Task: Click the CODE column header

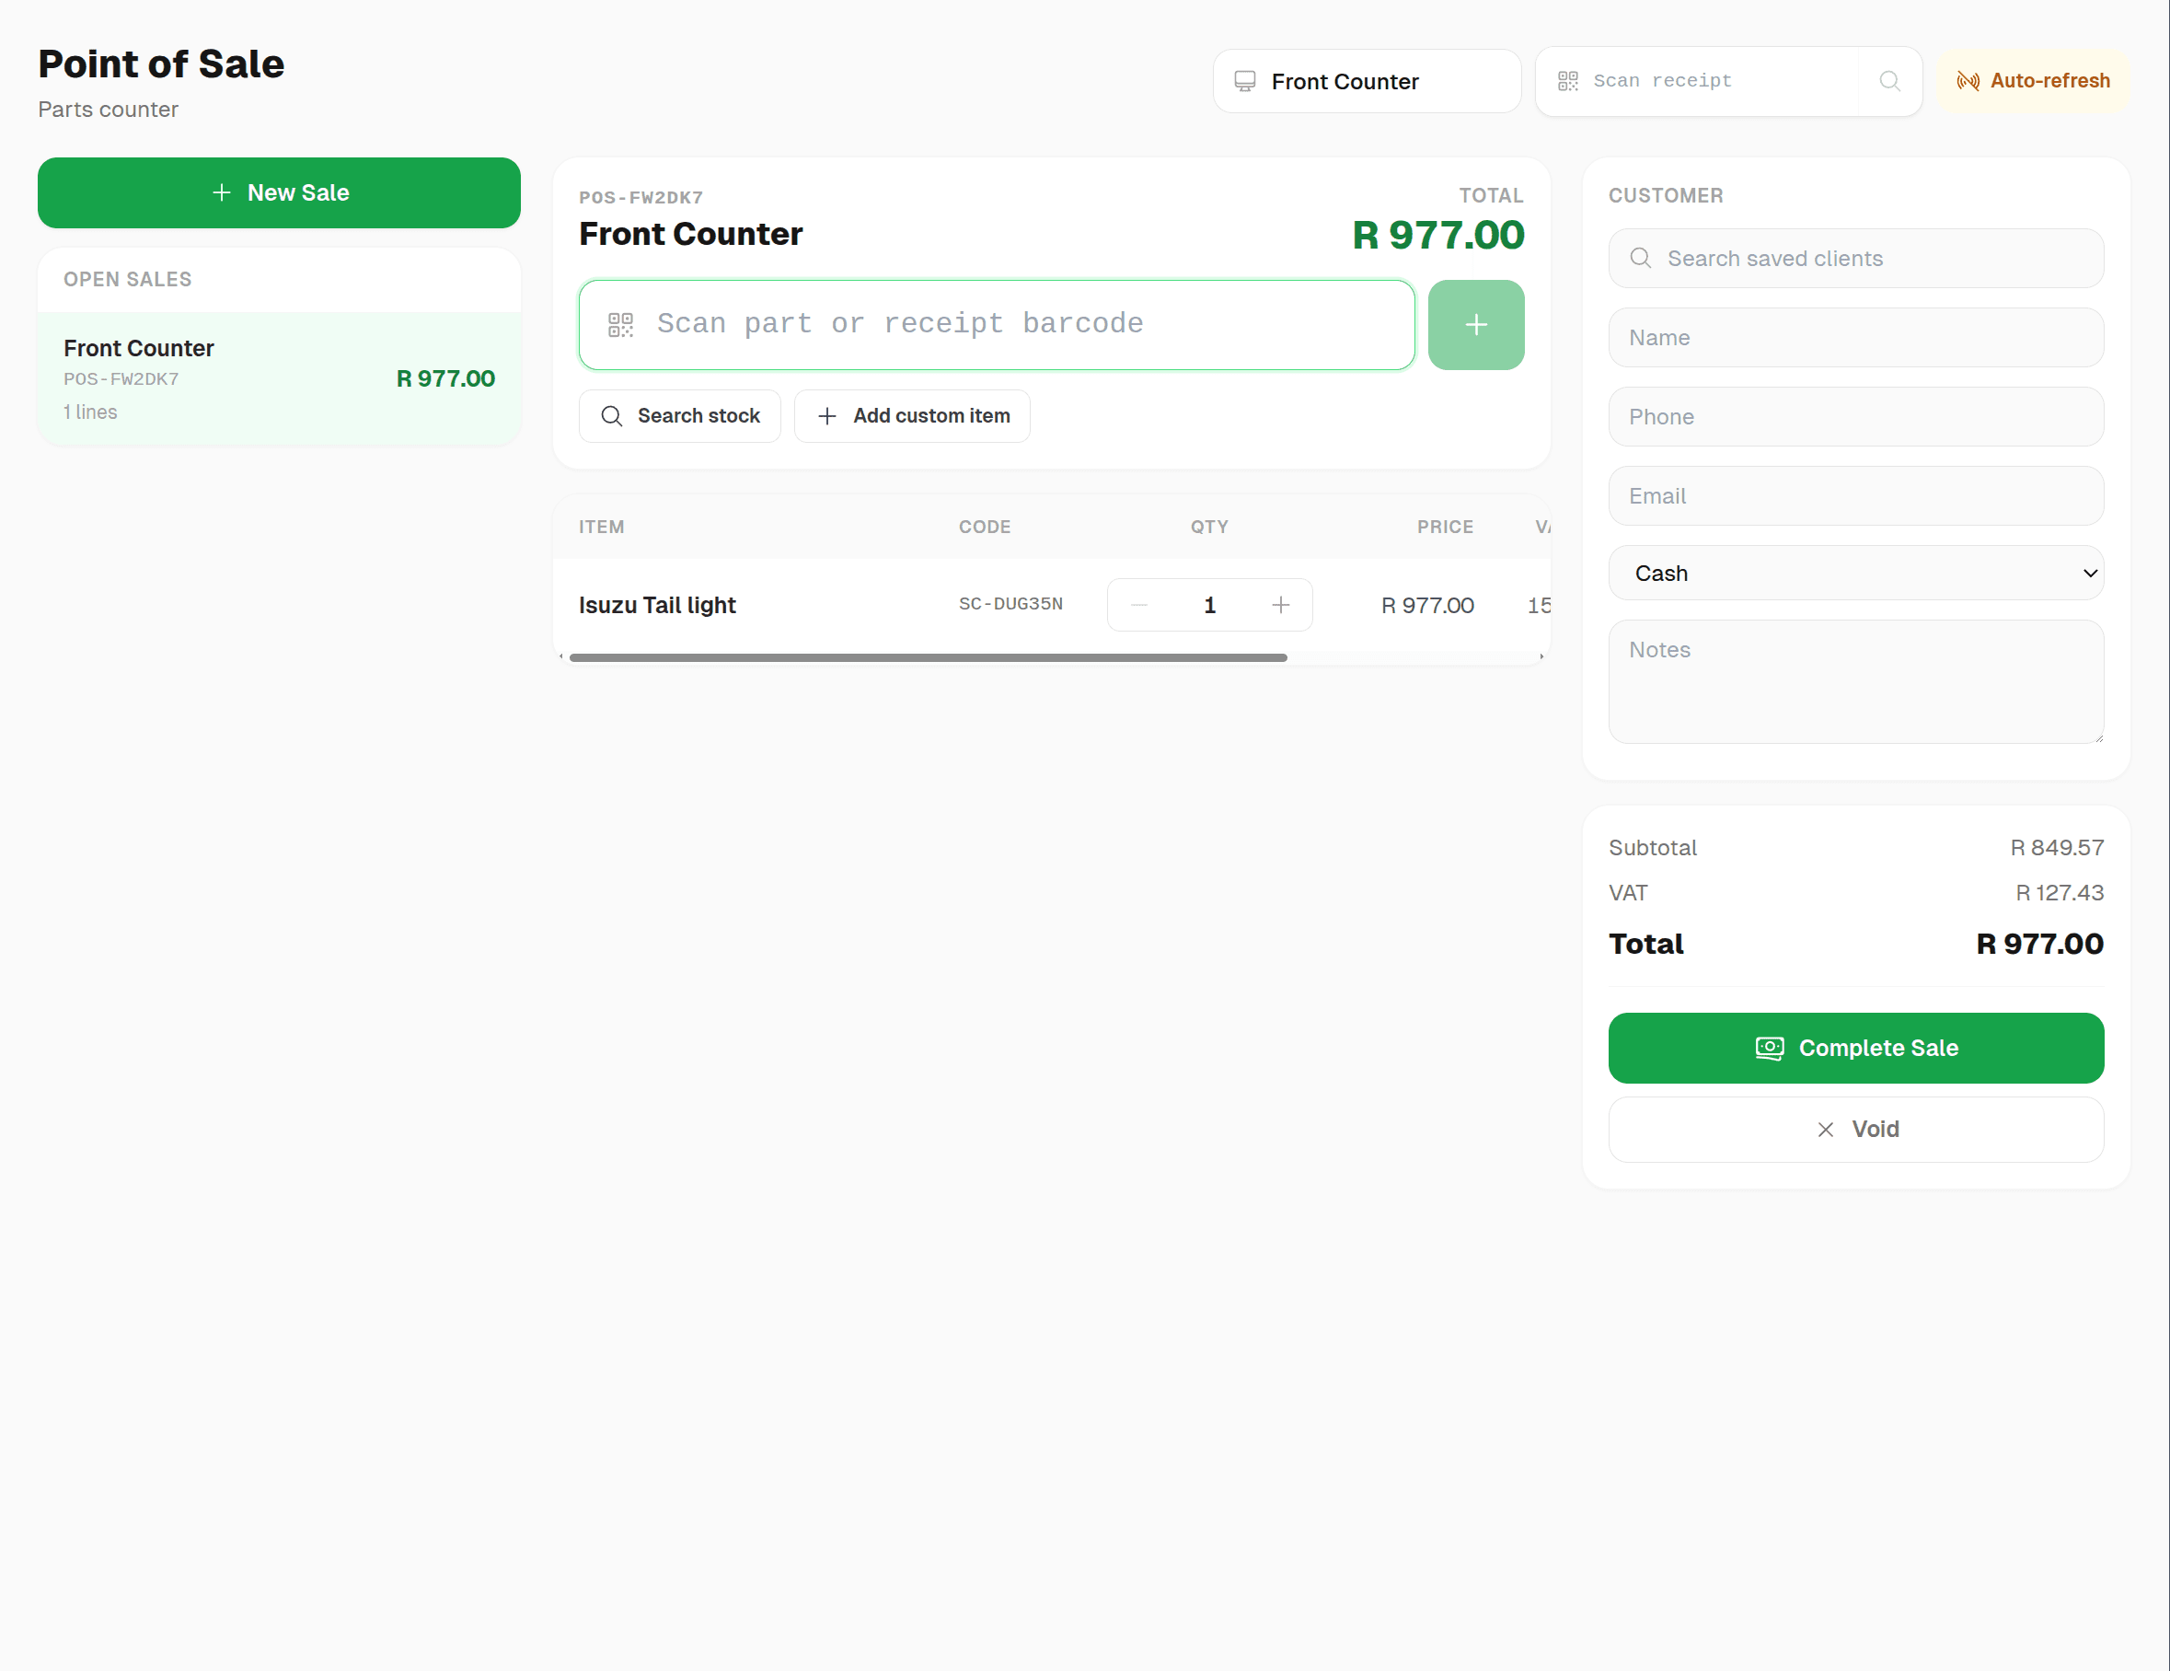Action: click(985, 527)
